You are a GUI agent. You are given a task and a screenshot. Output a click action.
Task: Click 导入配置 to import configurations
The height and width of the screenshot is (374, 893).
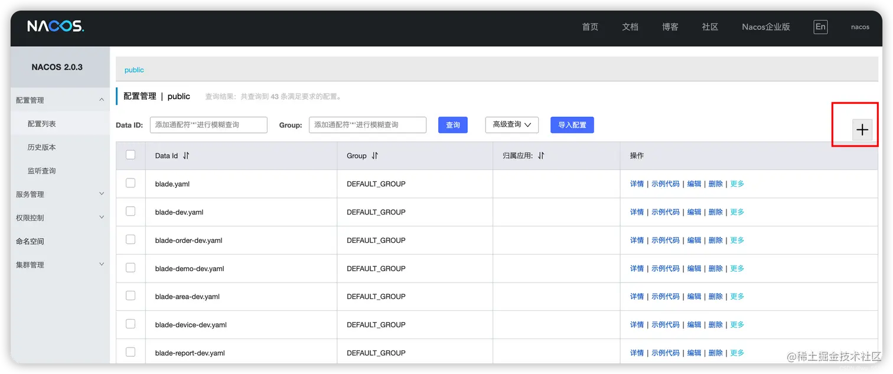click(572, 125)
